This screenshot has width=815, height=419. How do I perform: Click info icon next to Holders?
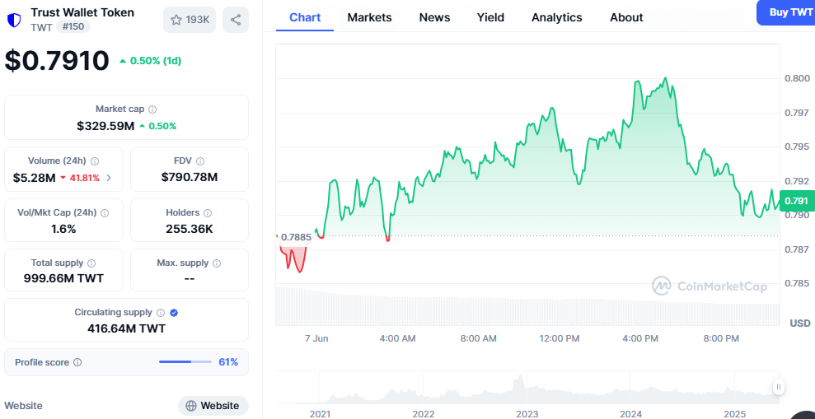[x=208, y=213]
